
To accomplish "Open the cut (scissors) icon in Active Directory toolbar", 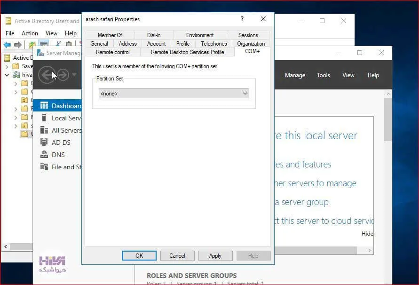I will (x=58, y=44).
